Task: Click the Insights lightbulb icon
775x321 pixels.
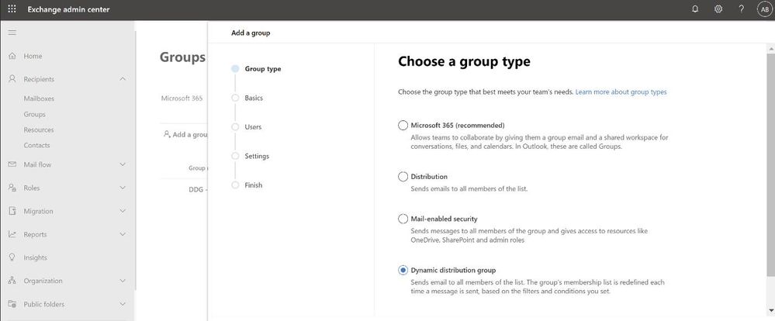Action: (12, 257)
